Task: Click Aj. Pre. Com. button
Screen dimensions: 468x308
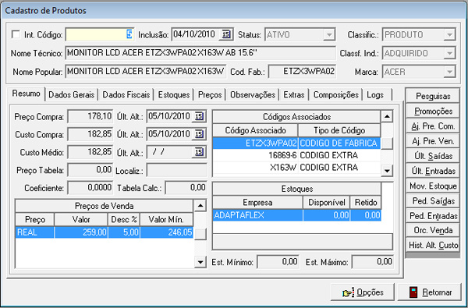Action: pyautogui.click(x=433, y=126)
